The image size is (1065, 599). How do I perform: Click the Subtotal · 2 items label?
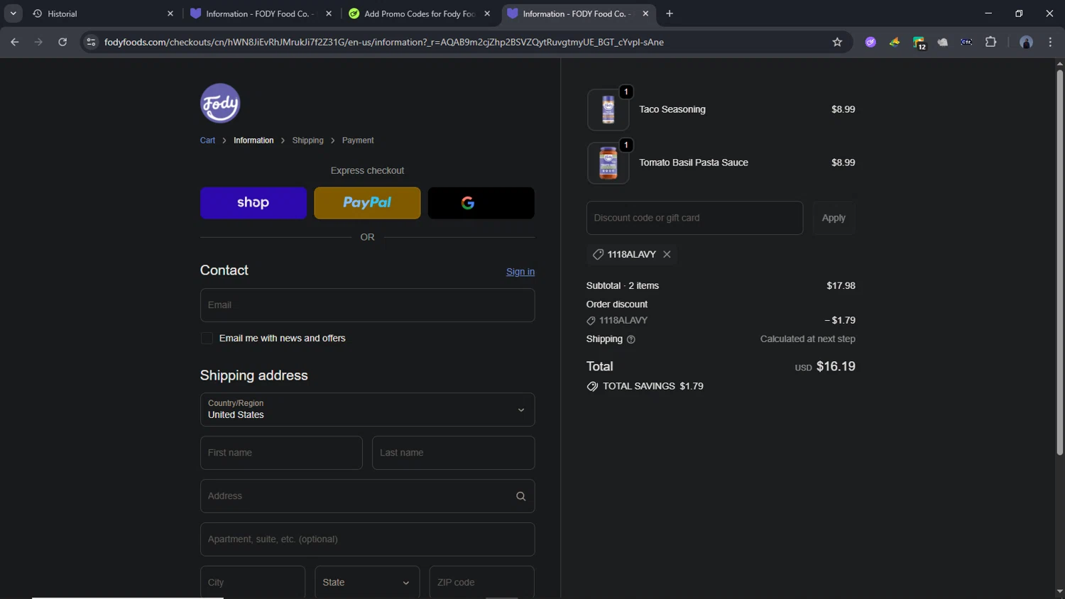click(623, 285)
